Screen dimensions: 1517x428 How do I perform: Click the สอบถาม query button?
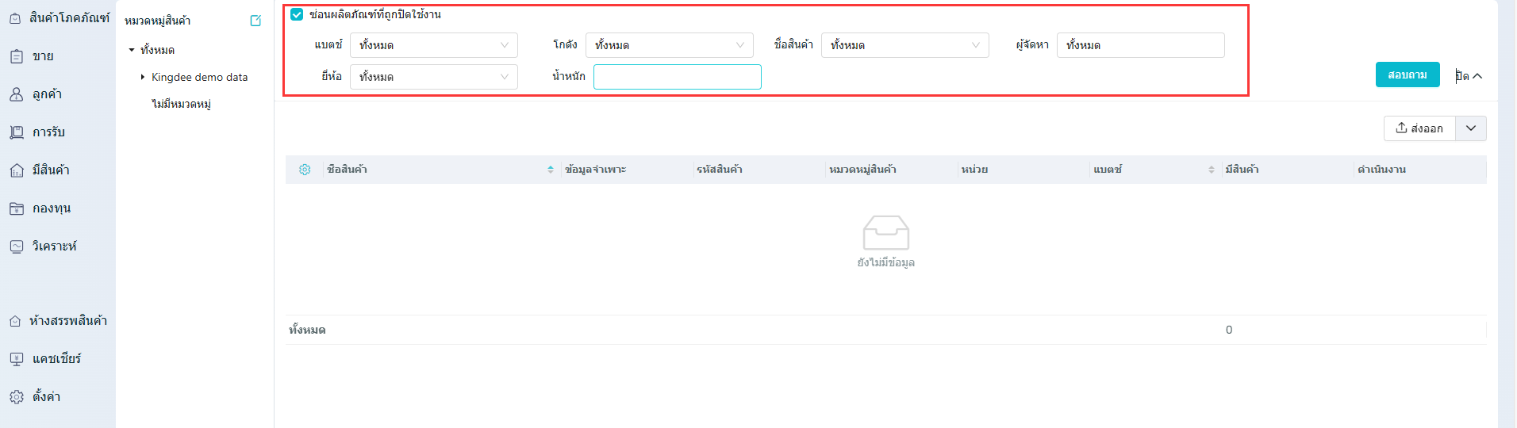(1407, 75)
